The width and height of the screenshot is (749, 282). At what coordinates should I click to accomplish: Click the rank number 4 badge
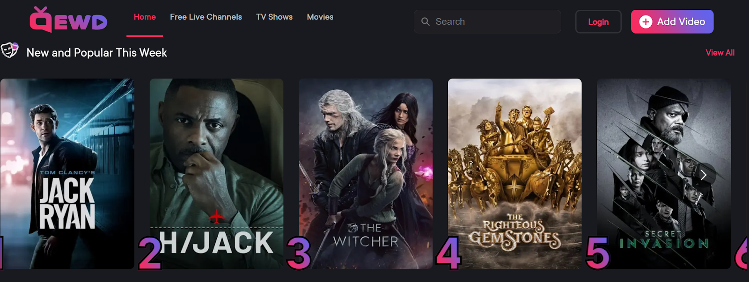click(448, 253)
